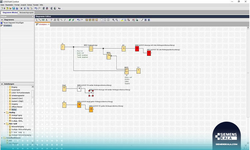Select the orange M28 flag block
This screenshot has height=150, width=250.
pos(79,105)
